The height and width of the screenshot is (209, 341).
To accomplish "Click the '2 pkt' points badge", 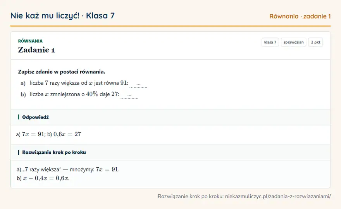I will [315, 42].
